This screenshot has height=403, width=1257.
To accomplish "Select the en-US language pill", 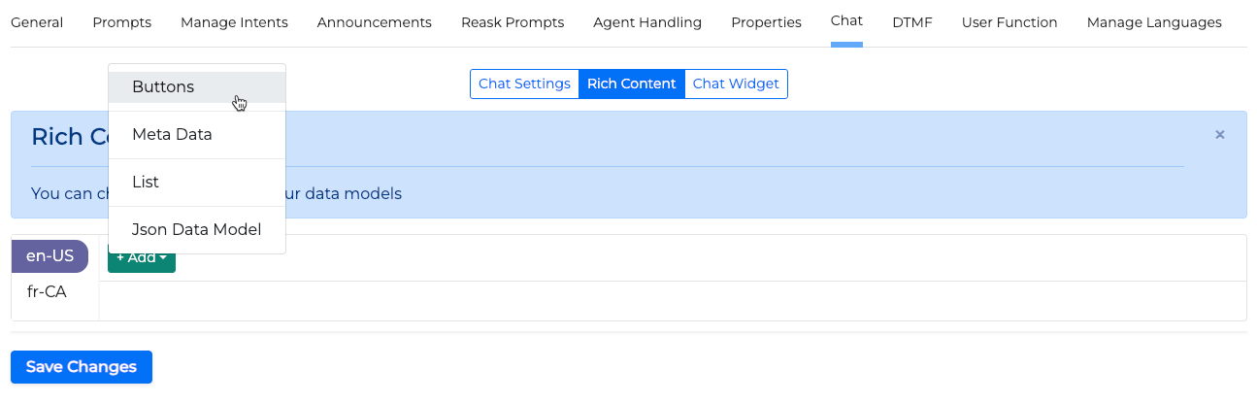I will 50,256.
